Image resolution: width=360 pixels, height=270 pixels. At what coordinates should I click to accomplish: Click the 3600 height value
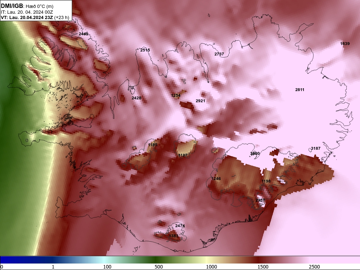(x=255, y=153)
